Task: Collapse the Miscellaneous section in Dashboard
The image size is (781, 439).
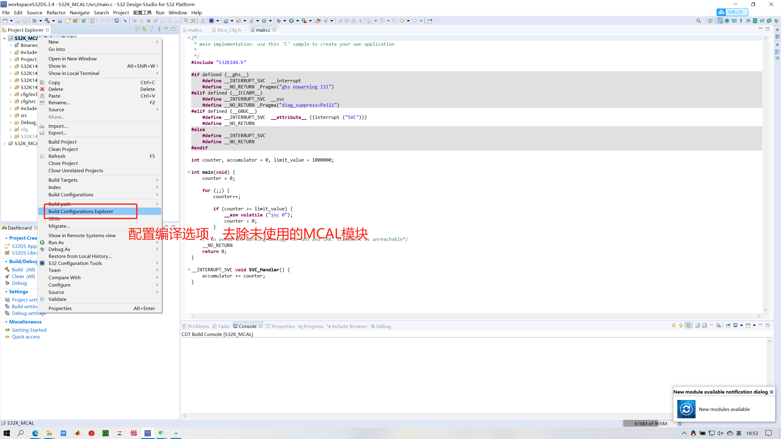Action: [x=7, y=322]
